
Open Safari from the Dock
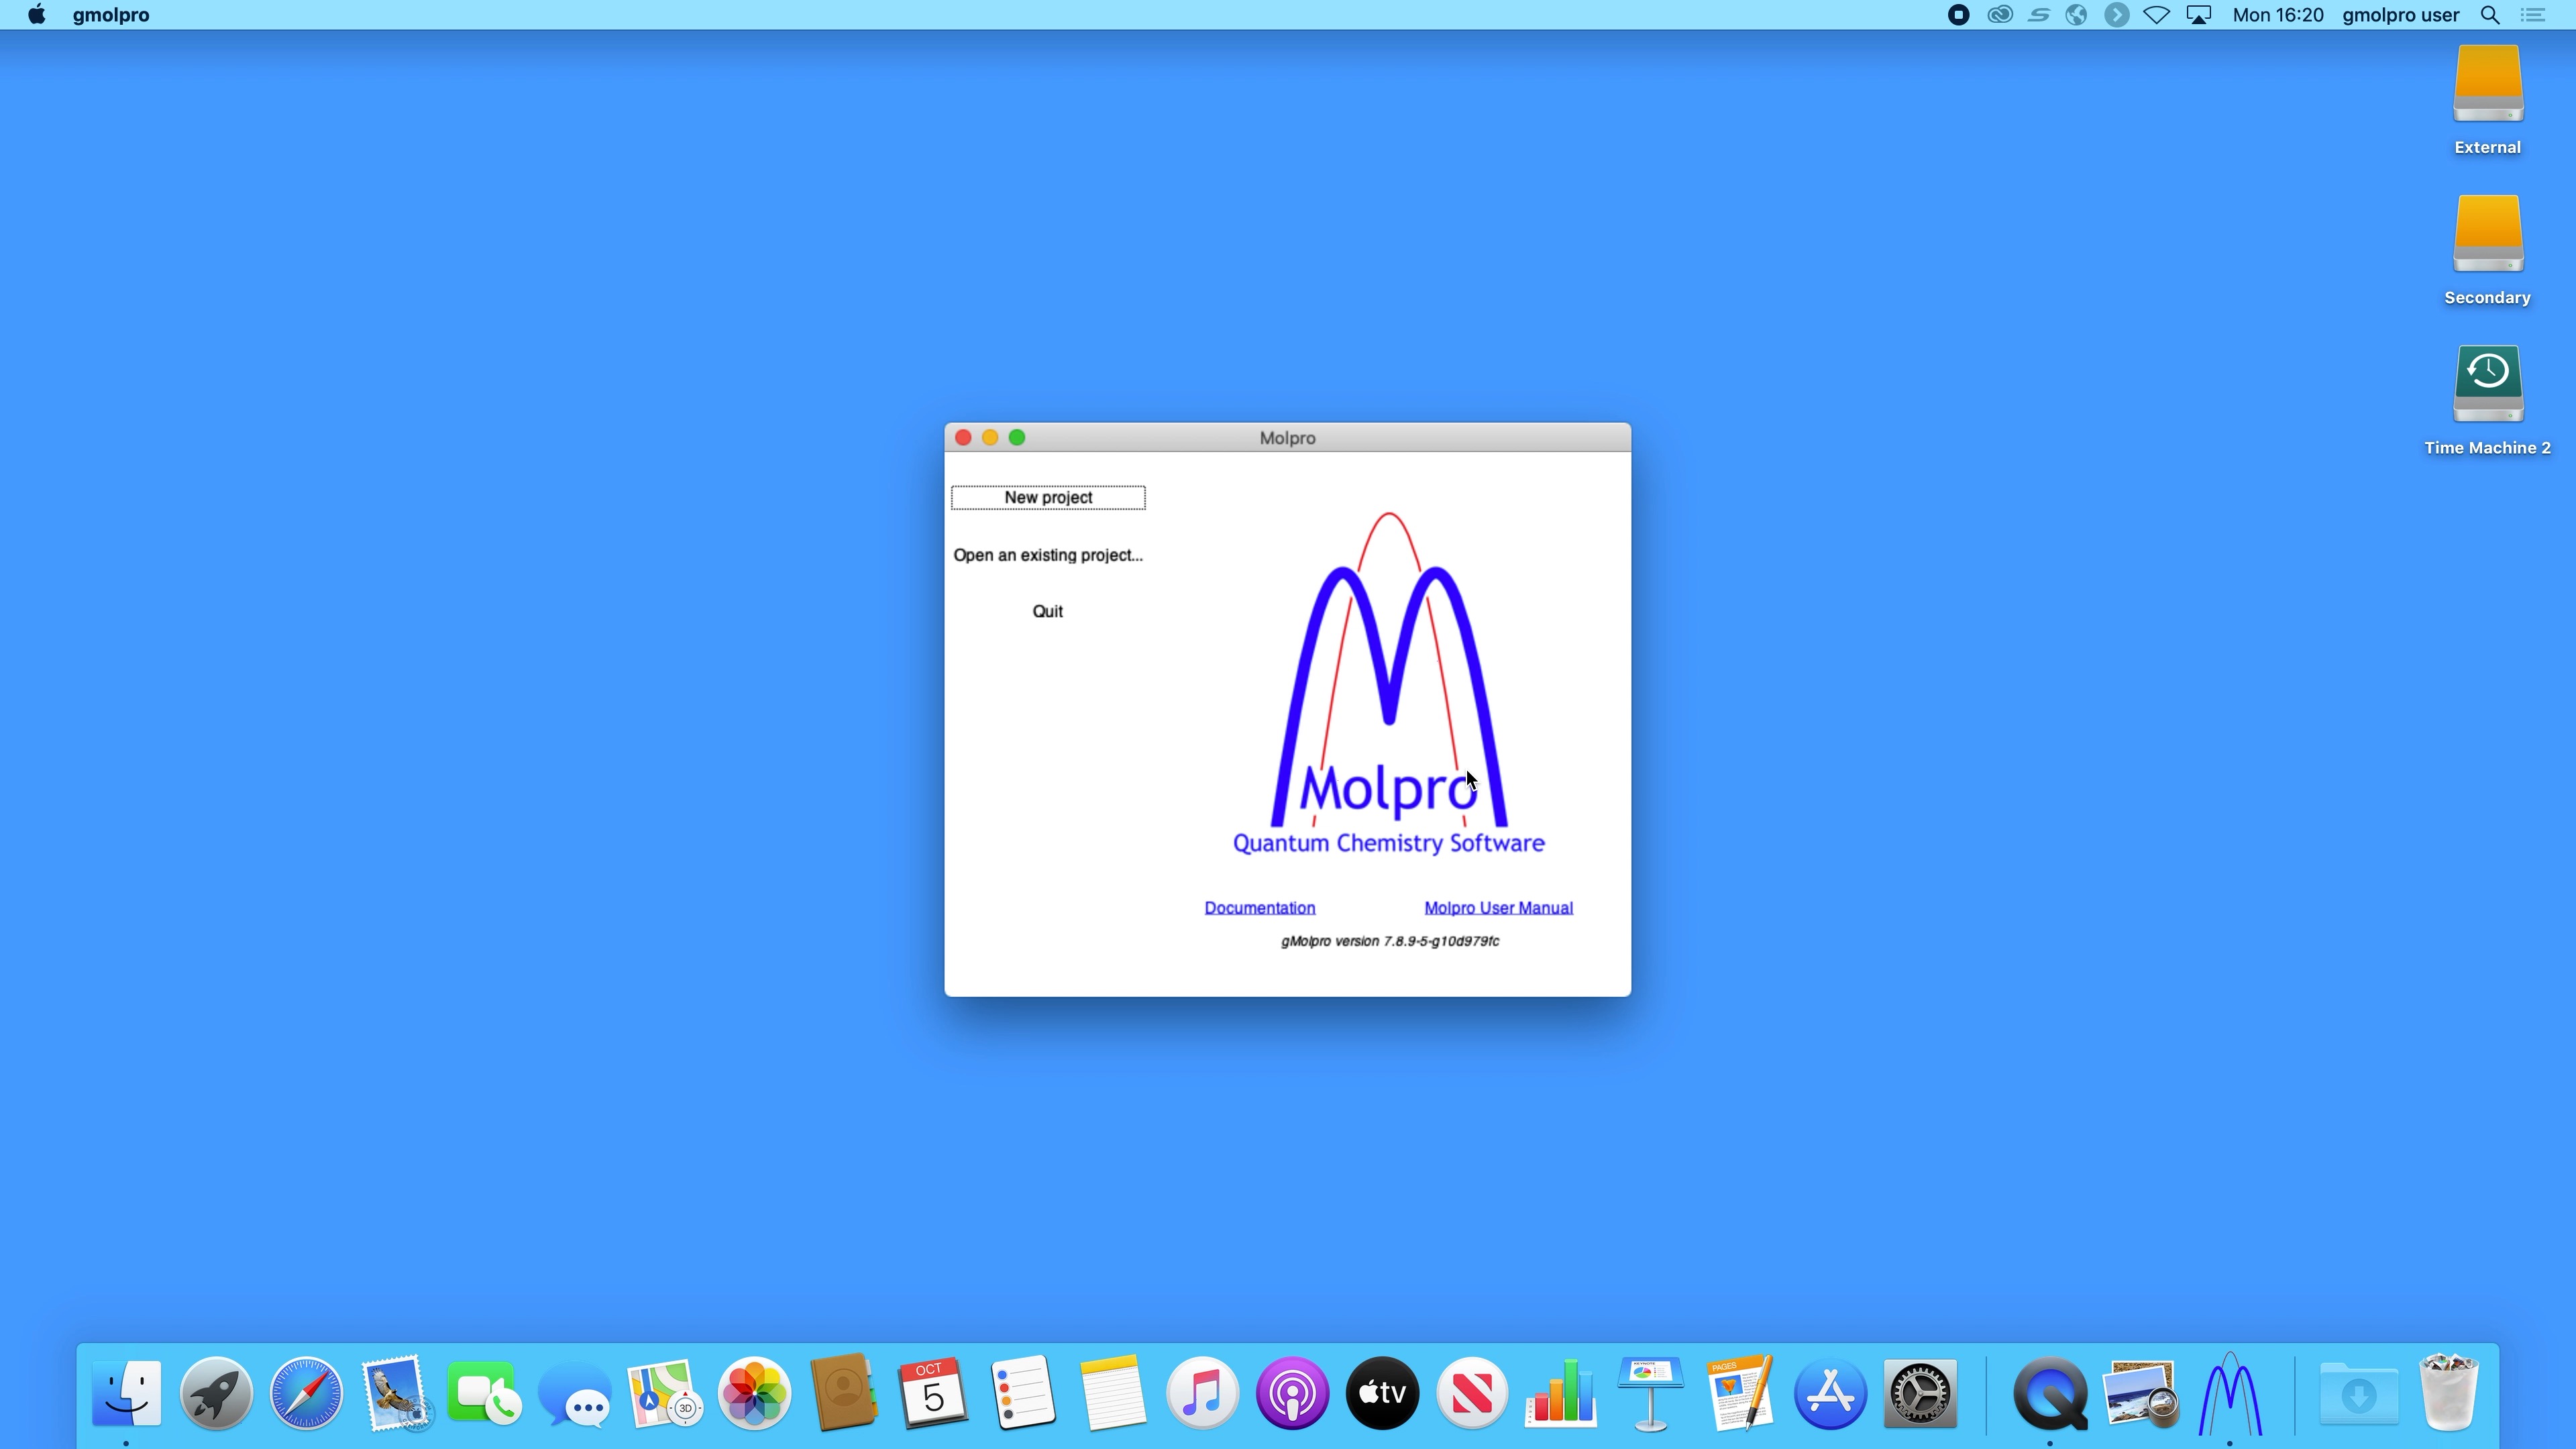click(306, 1393)
